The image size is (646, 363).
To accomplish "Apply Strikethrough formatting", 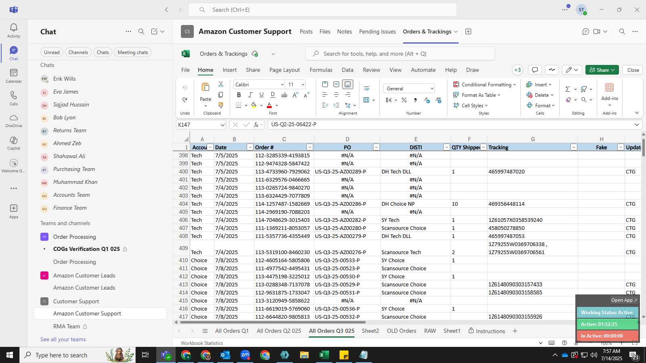I will tap(284, 95).
